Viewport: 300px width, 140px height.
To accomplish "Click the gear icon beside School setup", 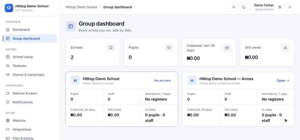I will [7, 57].
